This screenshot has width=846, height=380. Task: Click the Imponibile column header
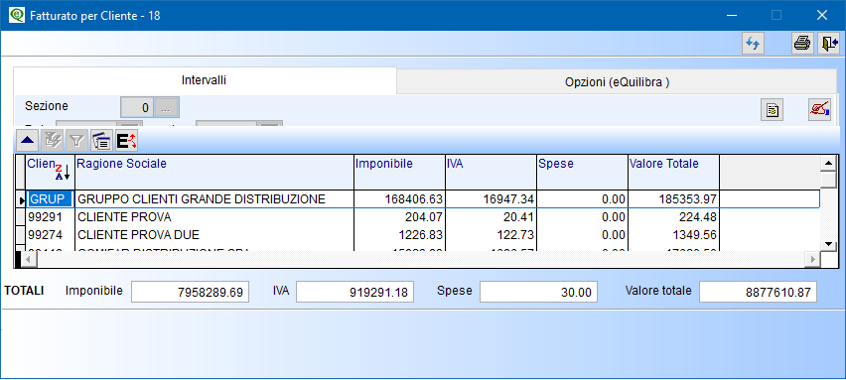[400, 172]
